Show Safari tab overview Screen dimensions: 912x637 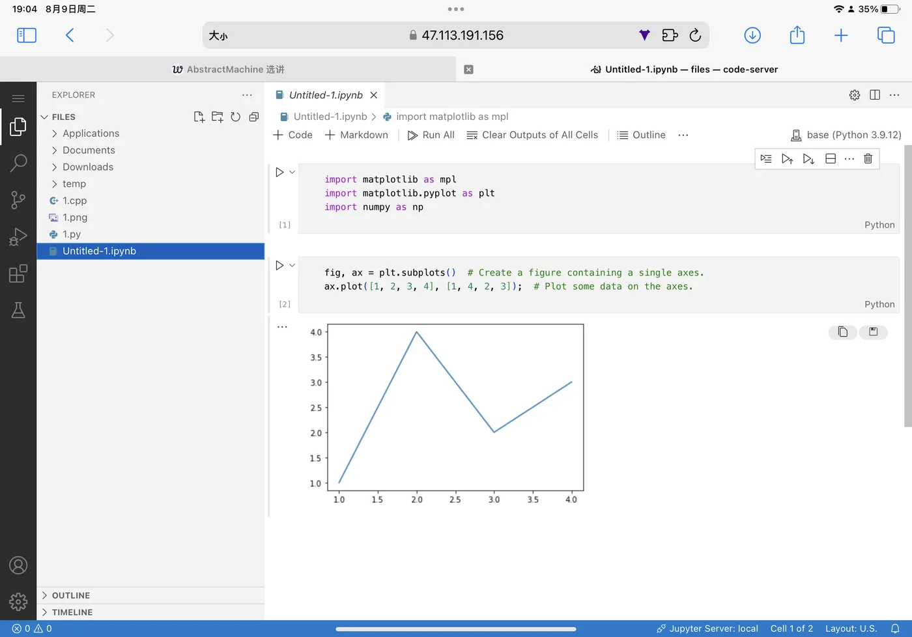click(x=886, y=35)
